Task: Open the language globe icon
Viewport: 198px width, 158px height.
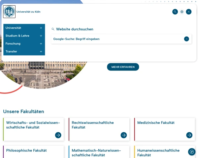Action: point(182,12)
